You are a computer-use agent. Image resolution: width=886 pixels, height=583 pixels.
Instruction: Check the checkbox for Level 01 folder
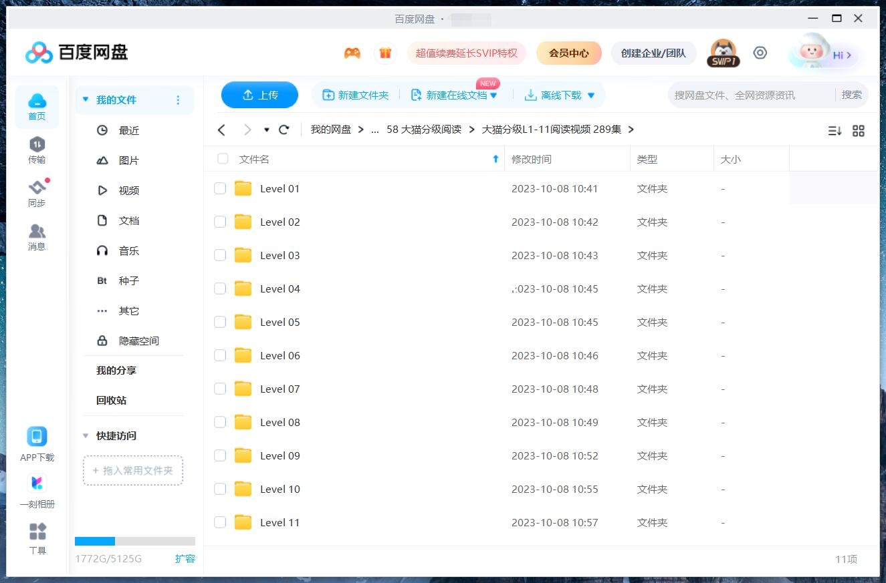220,188
